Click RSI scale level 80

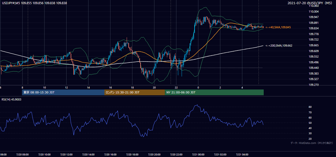click(x=310, y=107)
